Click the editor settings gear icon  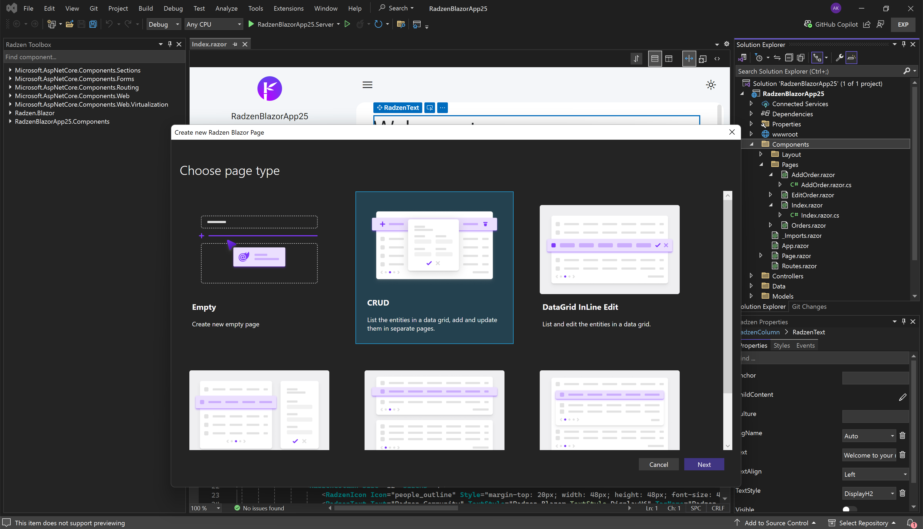tap(726, 44)
